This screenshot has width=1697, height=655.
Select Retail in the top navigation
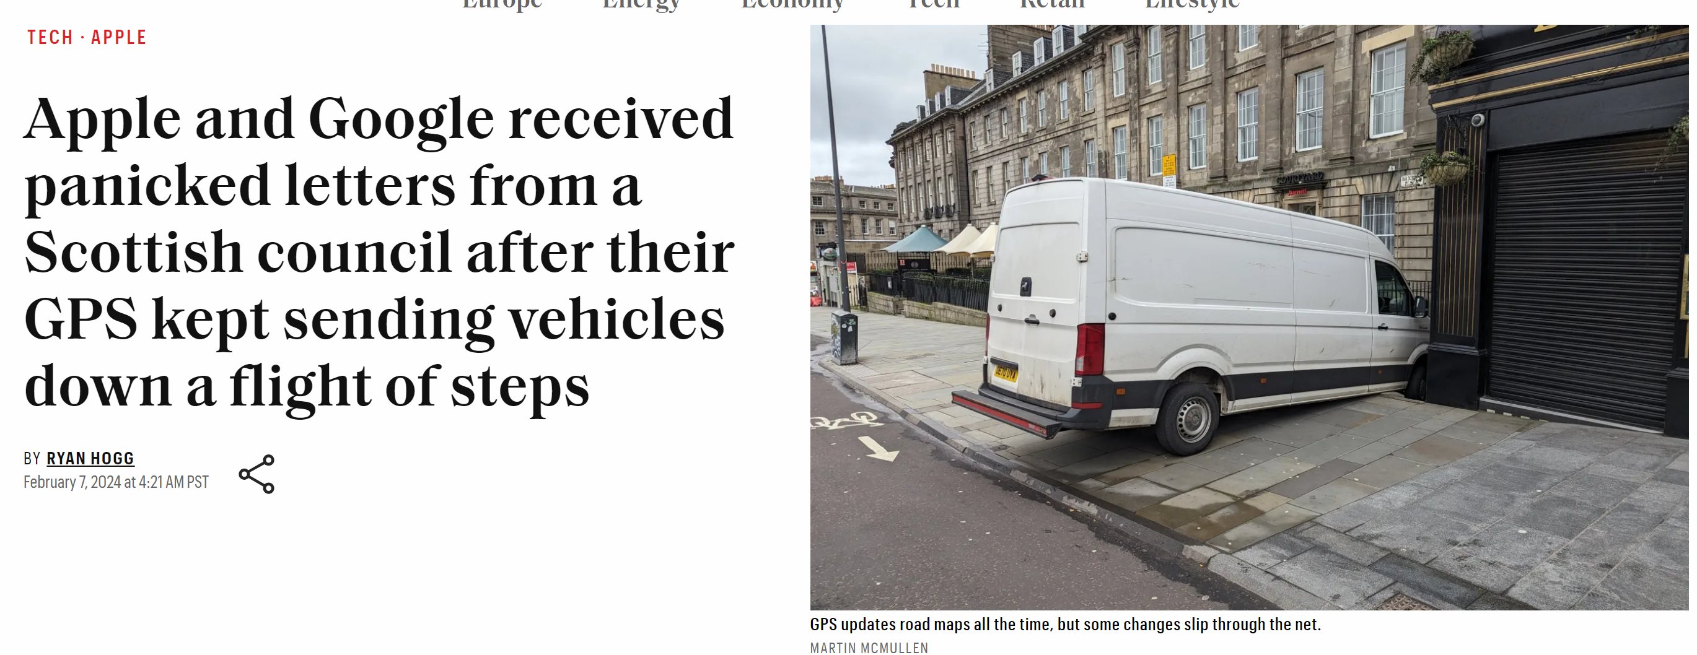(1052, 4)
